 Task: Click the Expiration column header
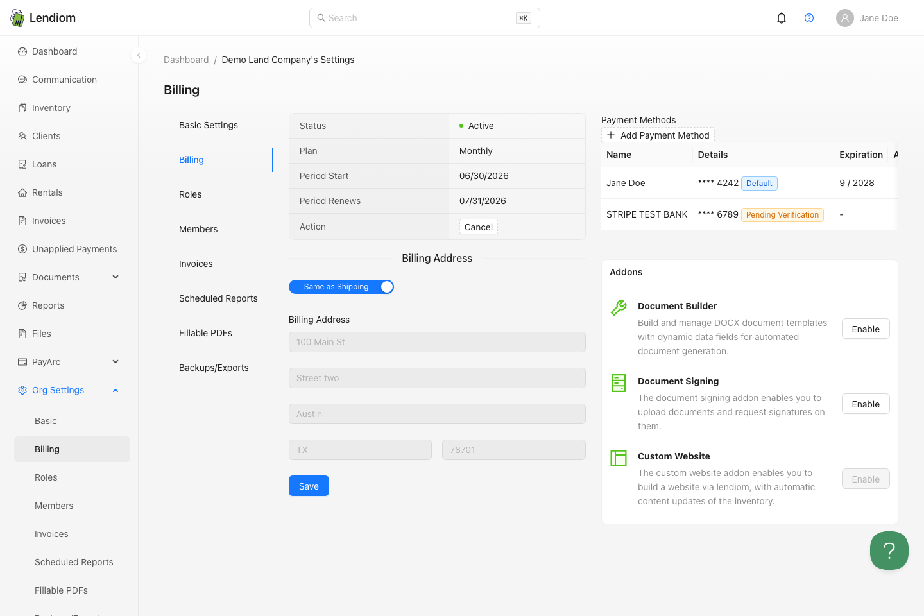(x=861, y=155)
